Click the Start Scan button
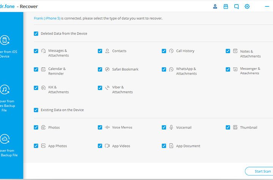Image resolution: width=273 pixels, height=180 pixels. 259,171
